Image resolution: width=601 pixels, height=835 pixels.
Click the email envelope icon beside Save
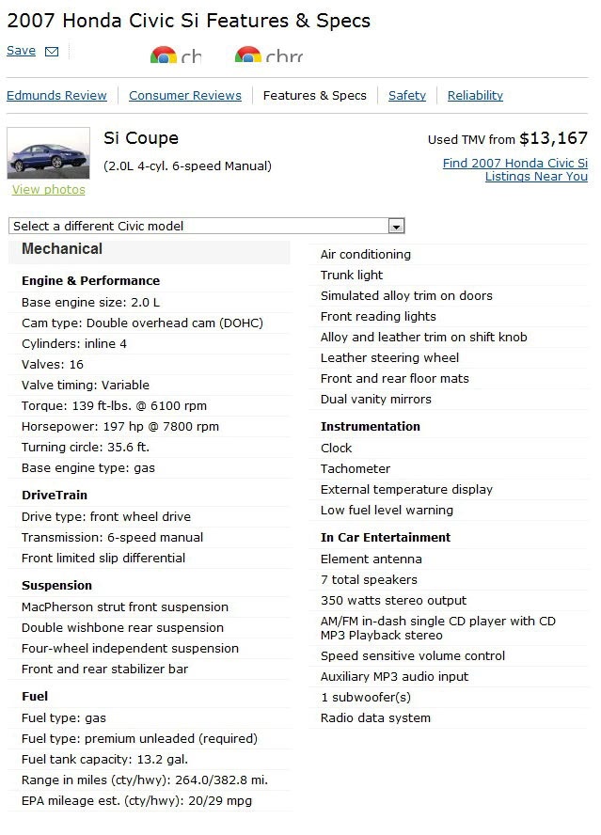pyautogui.click(x=52, y=51)
